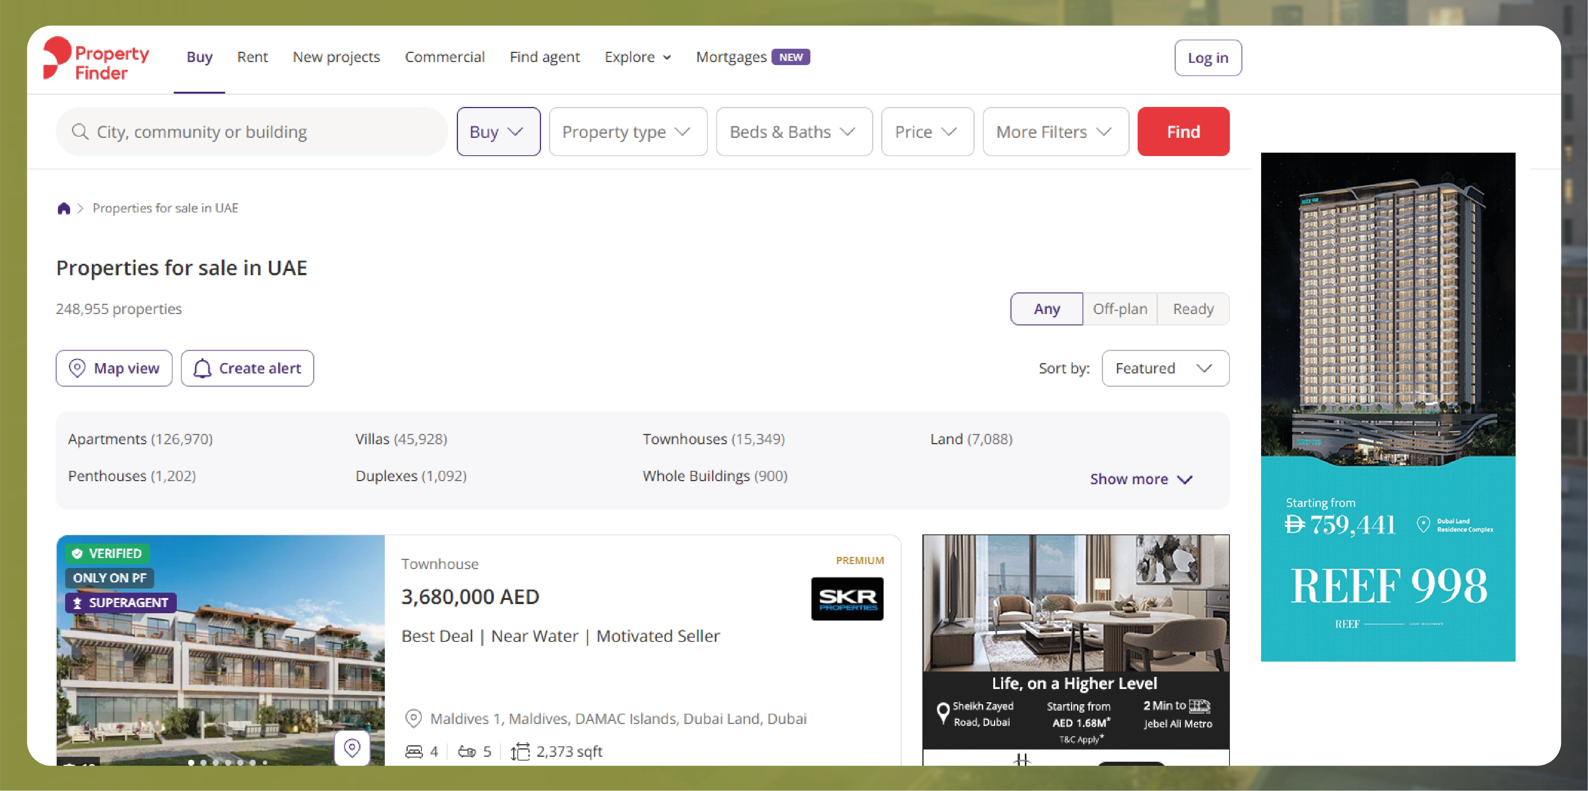The height and width of the screenshot is (791, 1588).
Task: Open the Mortgages menu item
Action: click(731, 57)
